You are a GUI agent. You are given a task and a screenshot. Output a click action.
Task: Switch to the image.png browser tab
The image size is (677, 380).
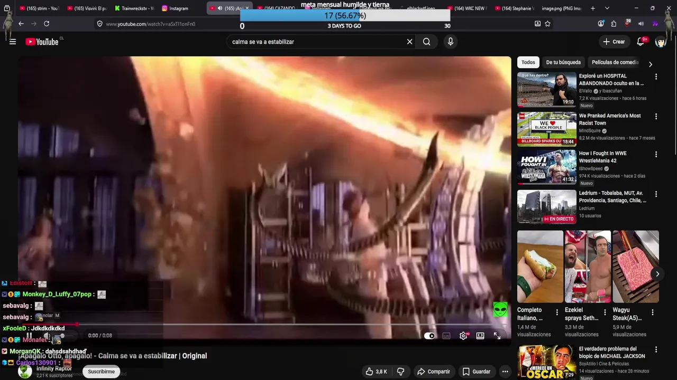pyautogui.click(x=561, y=8)
